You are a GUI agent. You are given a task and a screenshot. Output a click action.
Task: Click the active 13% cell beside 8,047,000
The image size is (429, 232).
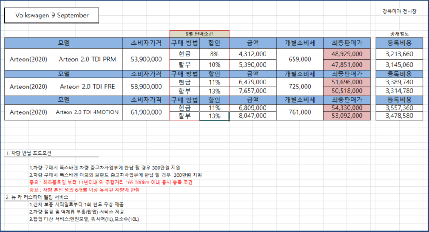(214, 116)
